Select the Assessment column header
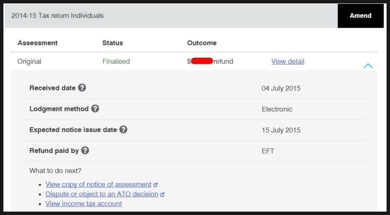This screenshot has height=215, width=390. pos(37,43)
